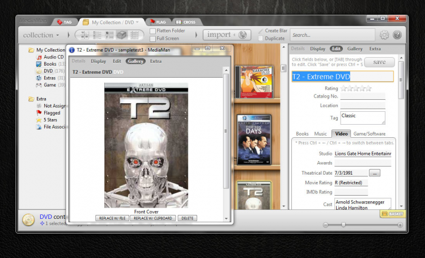Switch to Edit tab in popup window
Screen dimensions: 425x258
tap(117, 61)
